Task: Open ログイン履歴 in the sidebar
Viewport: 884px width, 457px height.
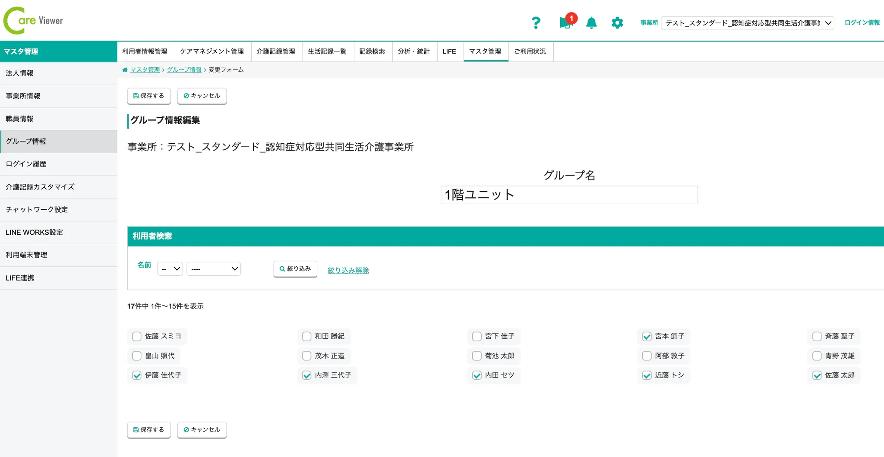Action: (x=59, y=164)
